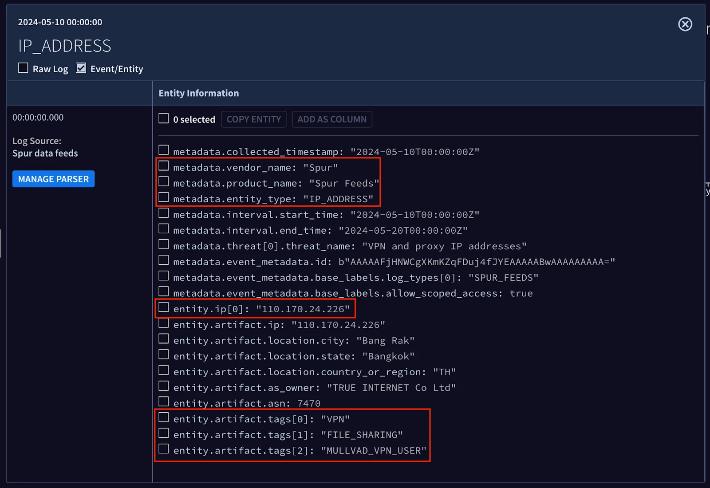Click the "110.170.24.226" value of entity.ip[0]
This screenshot has height=488, width=710.
click(x=303, y=309)
